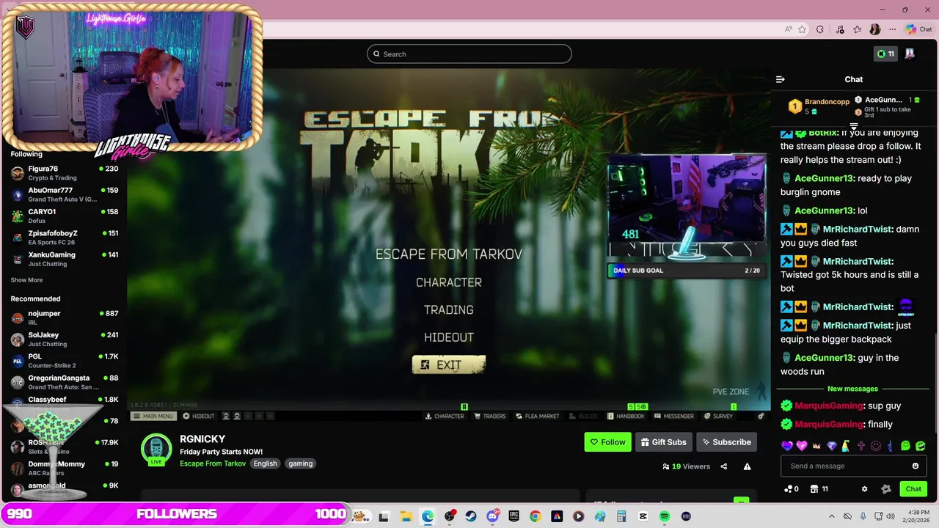The width and height of the screenshot is (939, 528).
Task: Click HIDEOUT in the Tarkov main menu
Action: [x=448, y=337]
